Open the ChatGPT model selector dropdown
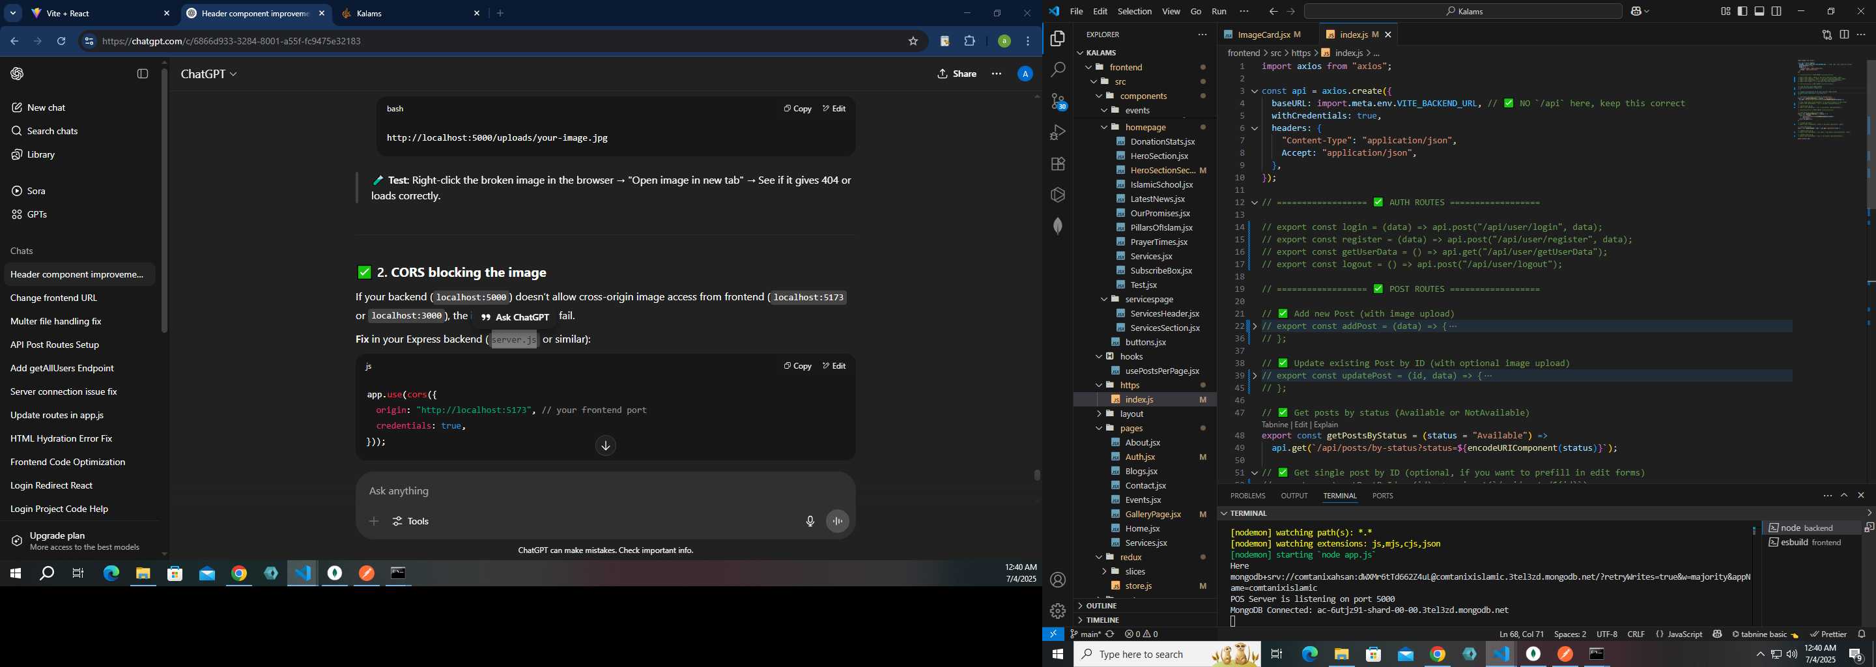 pos(209,74)
